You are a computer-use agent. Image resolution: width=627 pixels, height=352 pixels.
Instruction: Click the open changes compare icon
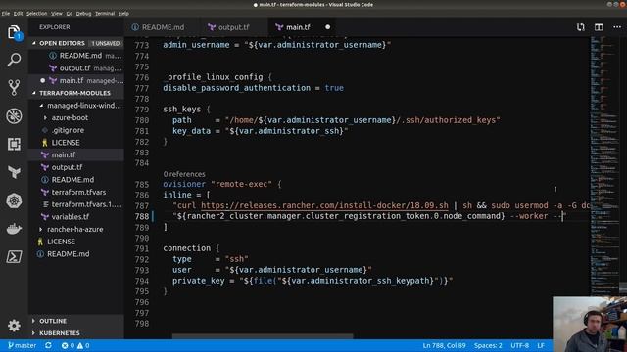coord(580,27)
